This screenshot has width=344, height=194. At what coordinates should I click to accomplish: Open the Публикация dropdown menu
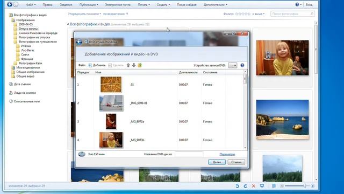[89, 5]
